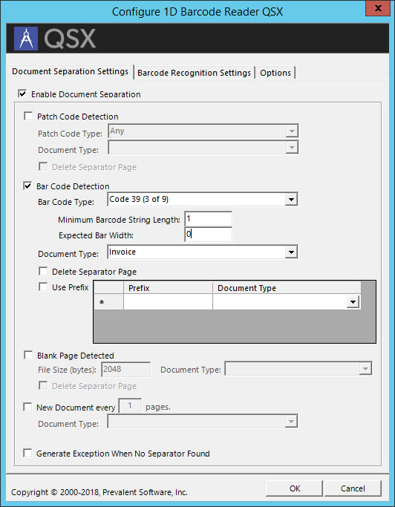395x507 pixels.
Task: Confirm settings with OK button
Action: [x=294, y=488]
